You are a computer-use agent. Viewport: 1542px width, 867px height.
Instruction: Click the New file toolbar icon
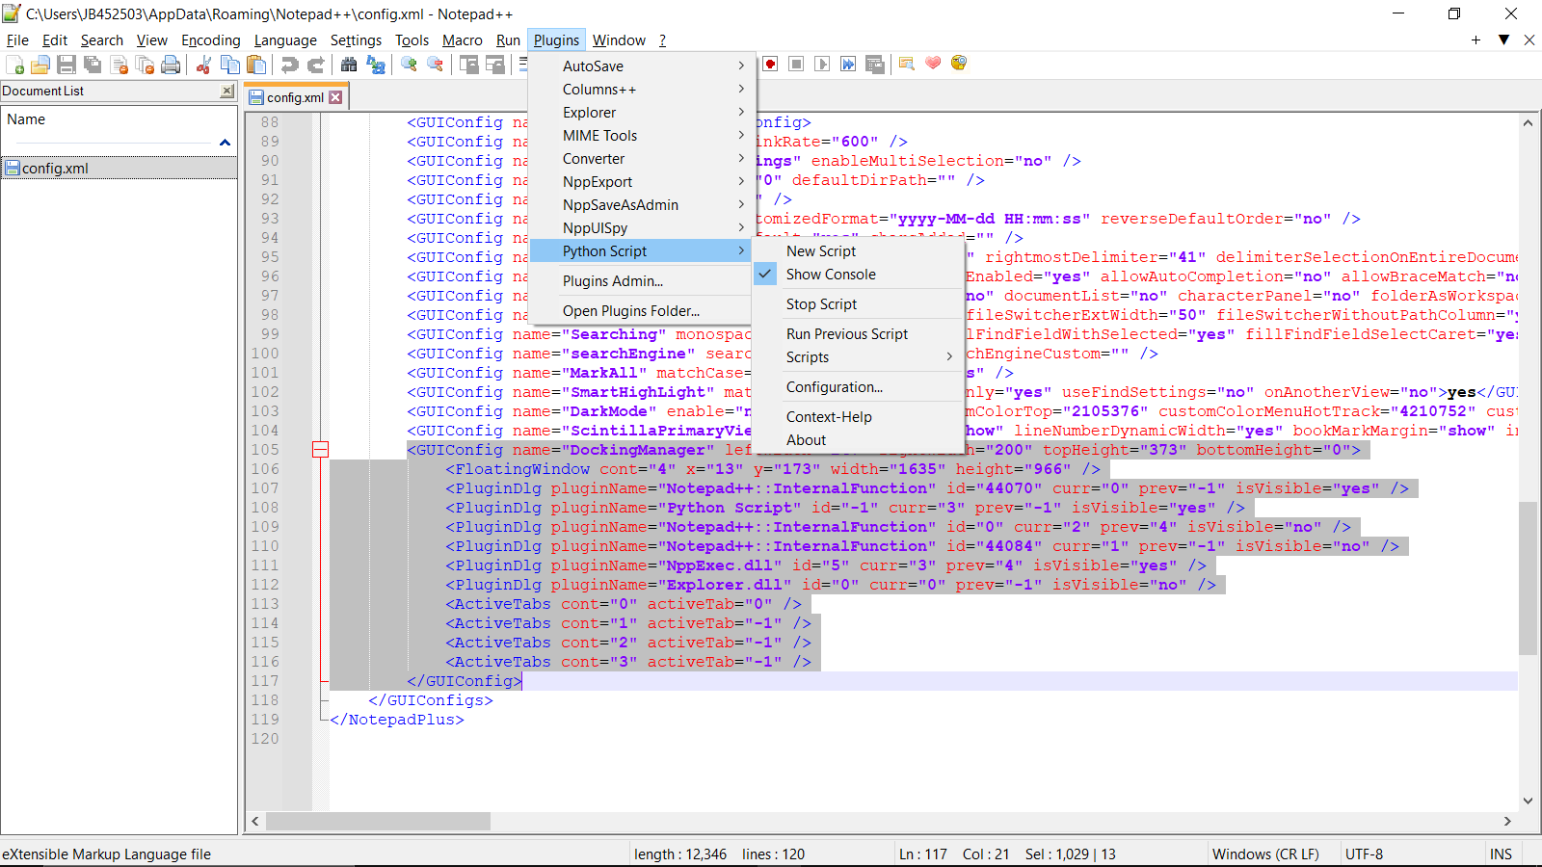pyautogui.click(x=15, y=65)
